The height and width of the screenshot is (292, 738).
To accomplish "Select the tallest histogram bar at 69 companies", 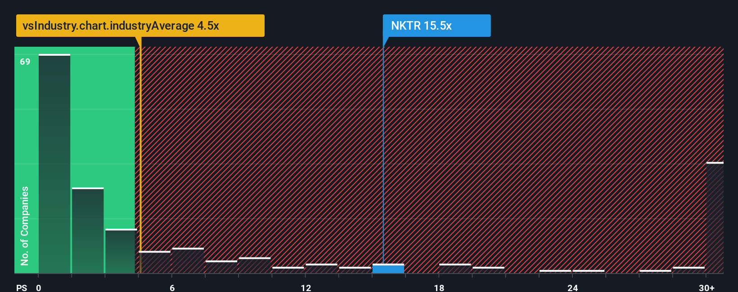I will click(x=54, y=164).
